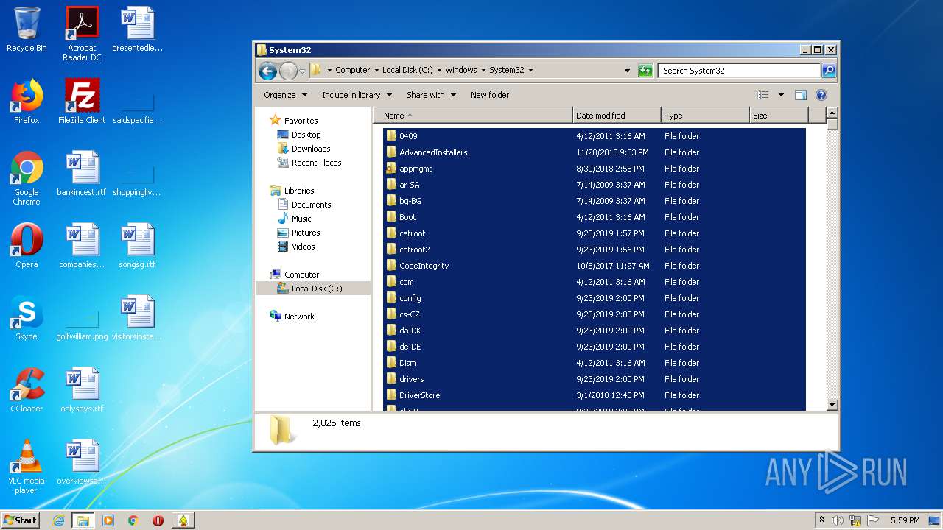Click Computer in address breadcrumb

(x=352, y=71)
